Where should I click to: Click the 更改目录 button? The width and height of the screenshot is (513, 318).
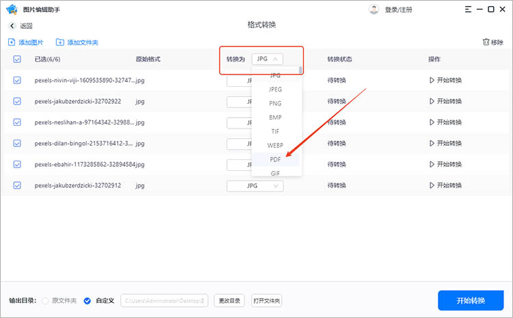tap(229, 301)
